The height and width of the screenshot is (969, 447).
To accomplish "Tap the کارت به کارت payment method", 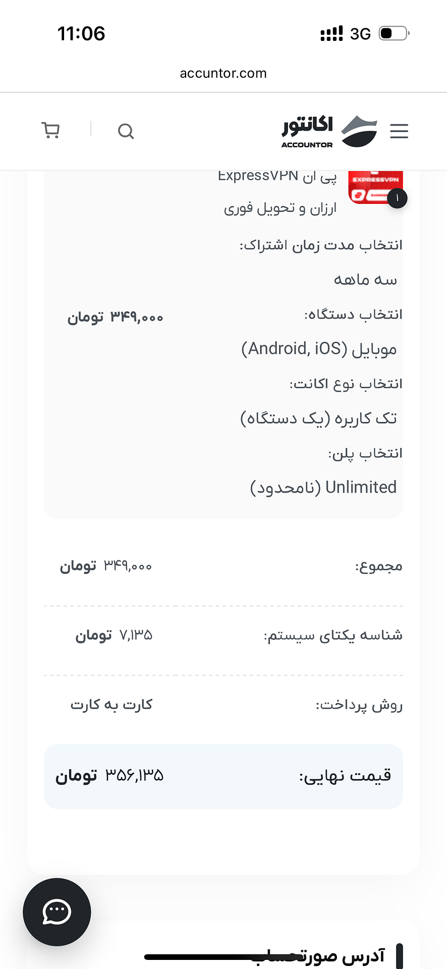I will point(111,705).
